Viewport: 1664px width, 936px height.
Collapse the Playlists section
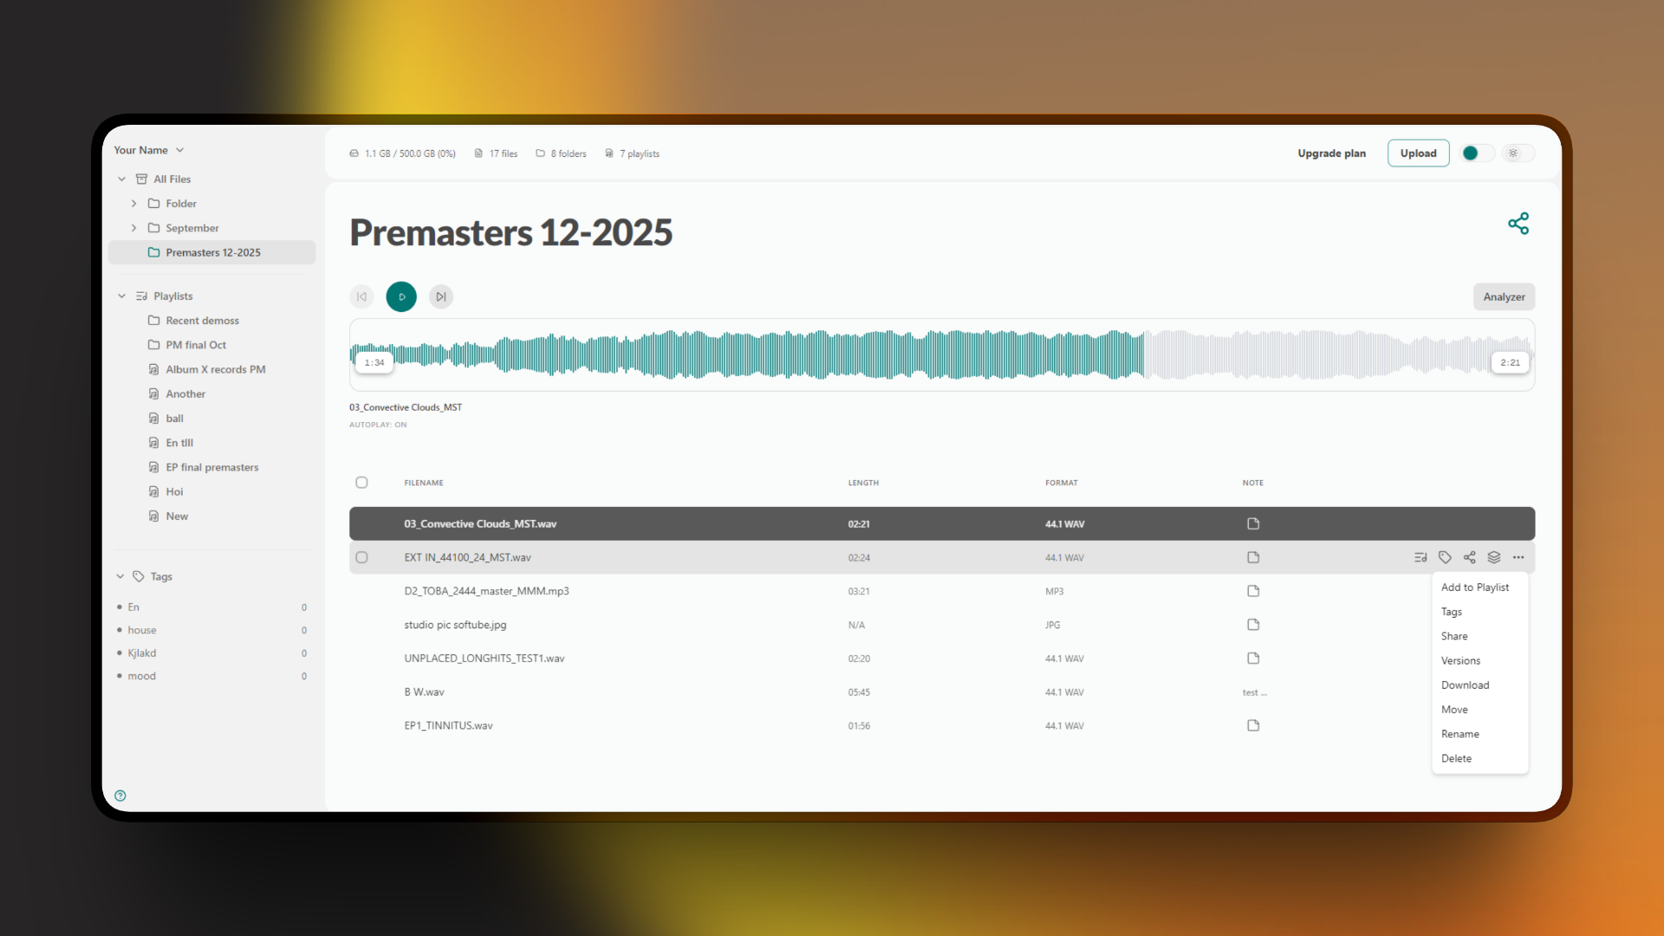[121, 296]
